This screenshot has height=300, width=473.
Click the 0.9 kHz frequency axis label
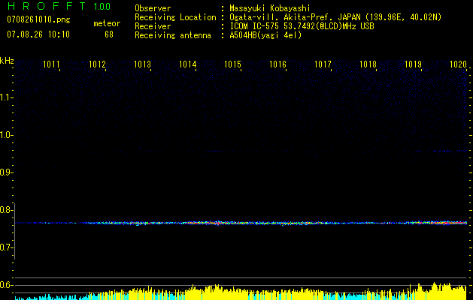(5, 172)
